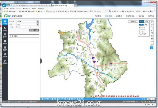
Task: Select the 기본도 base map radio button
Action: pyautogui.click(x=140, y=27)
